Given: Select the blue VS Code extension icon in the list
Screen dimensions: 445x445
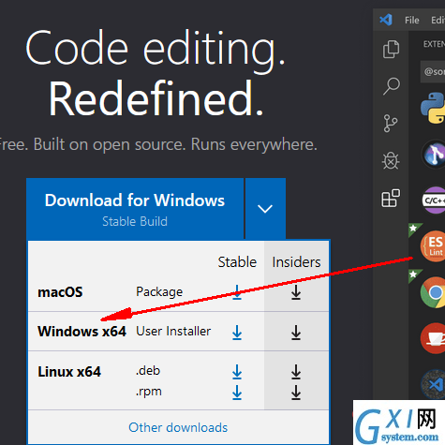Looking at the screenshot, I should [x=433, y=384].
